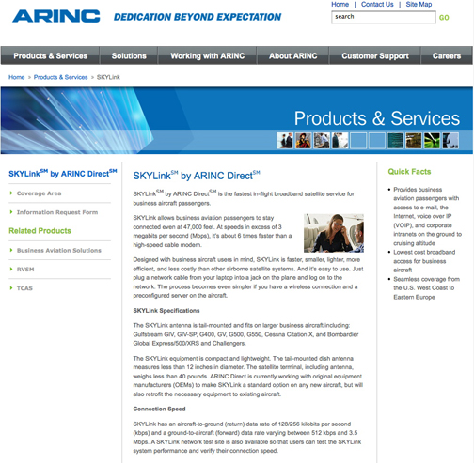Click arrow icon beside Business Aviation Solutions
Image resolution: width=474 pixels, height=463 pixels.
pyautogui.click(x=11, y=250)
